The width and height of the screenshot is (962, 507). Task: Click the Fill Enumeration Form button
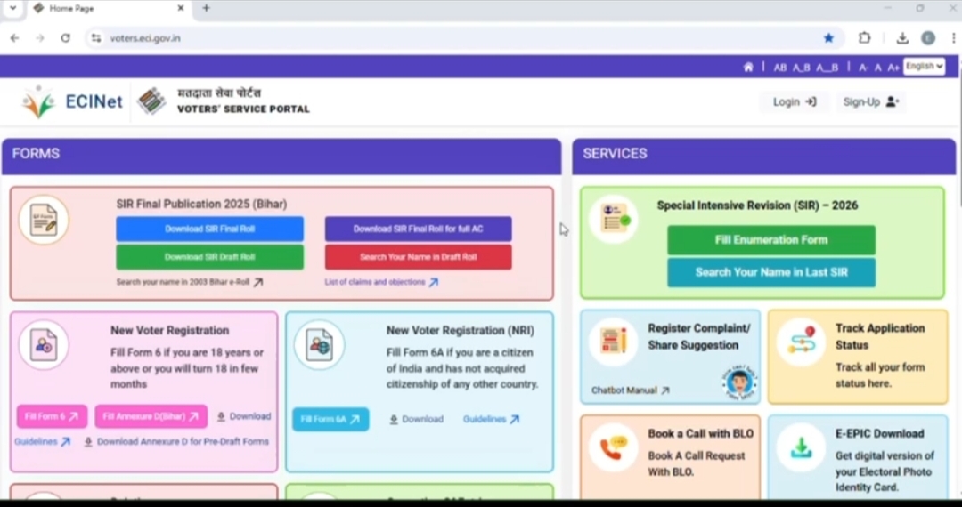coord(770,240)
